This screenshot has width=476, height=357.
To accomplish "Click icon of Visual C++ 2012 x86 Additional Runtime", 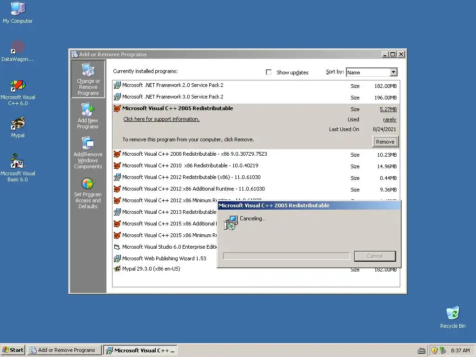I will tap(117, 189).
